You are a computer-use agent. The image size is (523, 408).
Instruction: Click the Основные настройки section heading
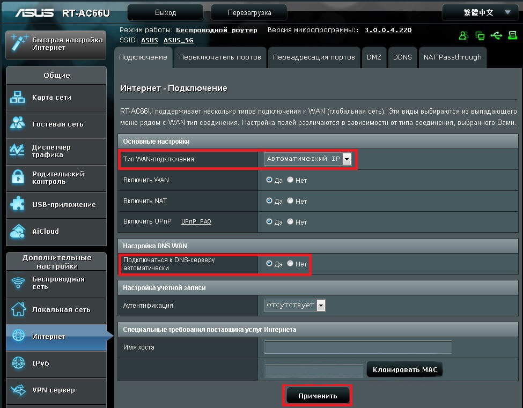tap(156, 142)
